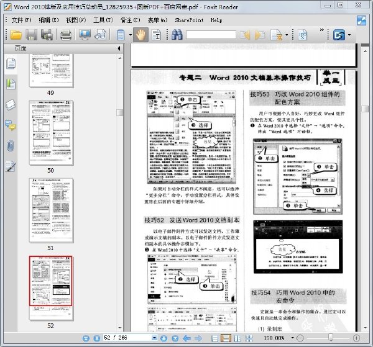This screenshot has width=373, height=347.
Task: Select page 50 thumbnail
Action: [51, 132]
